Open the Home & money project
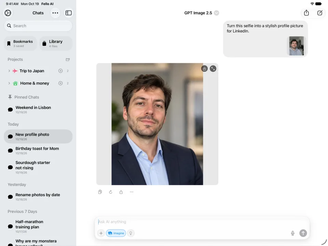Screen dimensions: 328x246 point(35,83)
